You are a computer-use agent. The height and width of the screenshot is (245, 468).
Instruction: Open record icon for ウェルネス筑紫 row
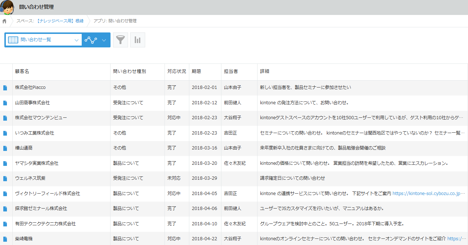pyautogui.click(x=5, y=179)
